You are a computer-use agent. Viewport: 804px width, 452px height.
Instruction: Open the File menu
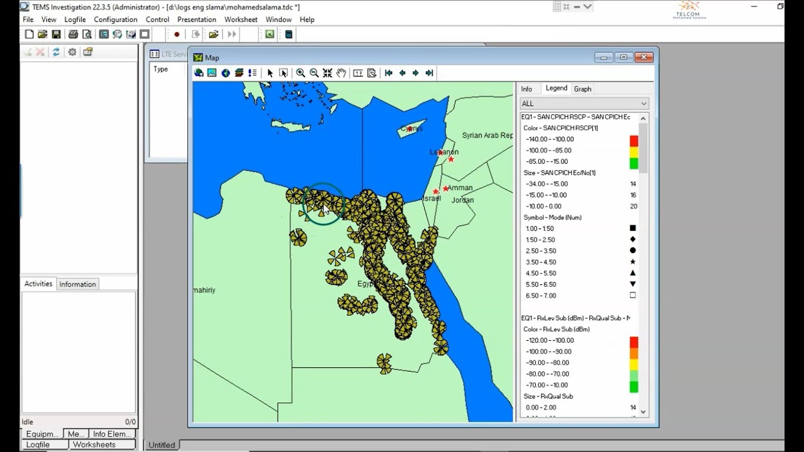(x=28, y=19)
